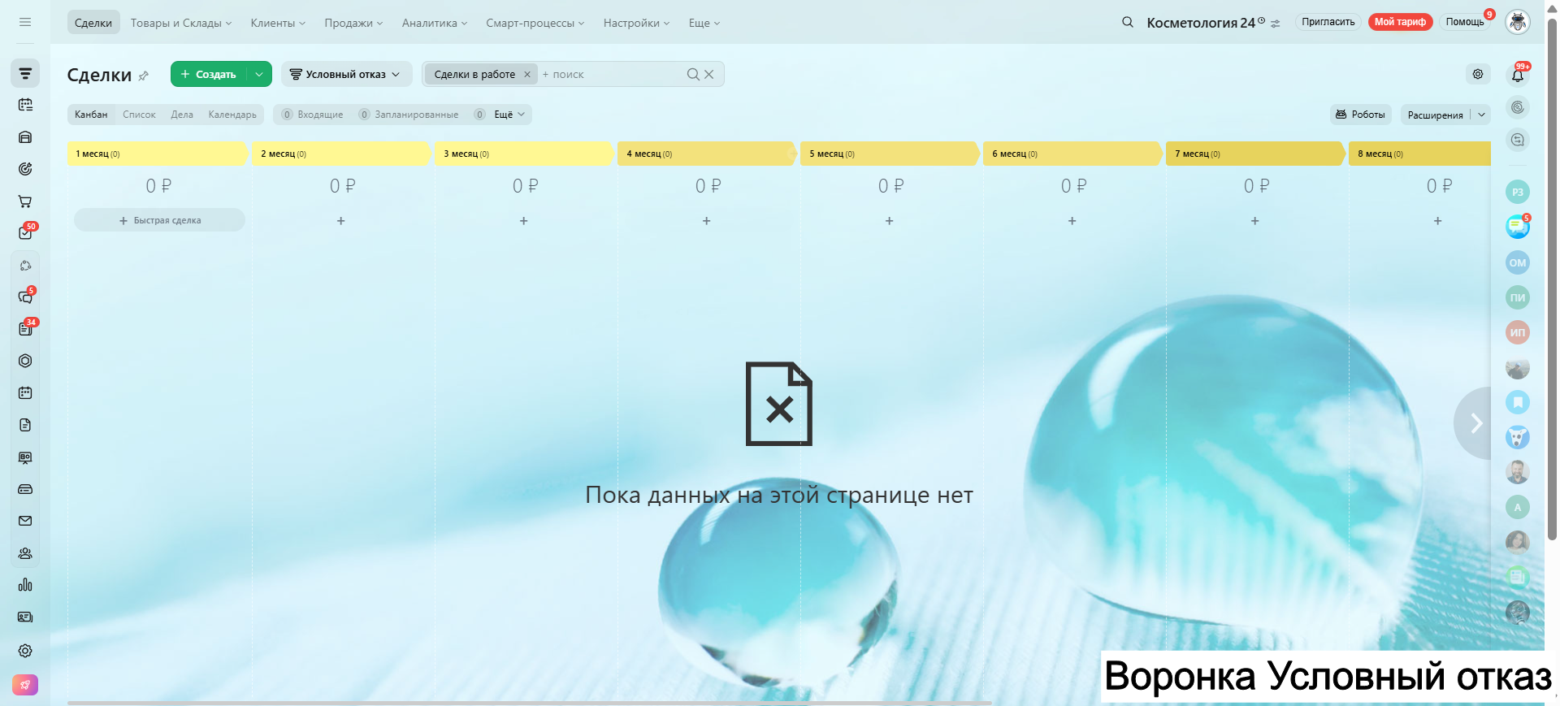The height and width of the screenshot is (706, 1560).
Task: Expand the Клиенты menu
Action: 278,23
